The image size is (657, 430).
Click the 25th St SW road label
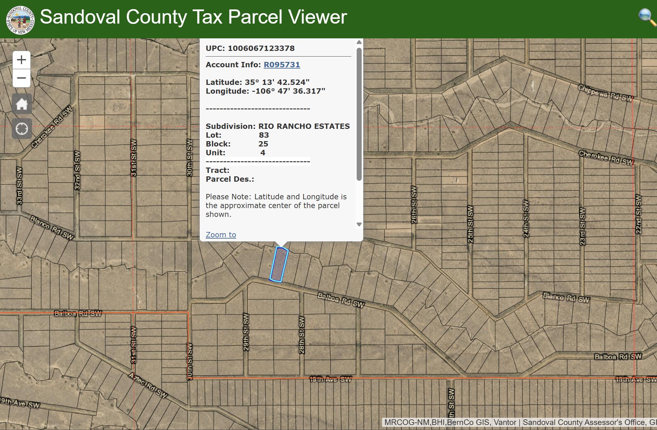(470, 224)
